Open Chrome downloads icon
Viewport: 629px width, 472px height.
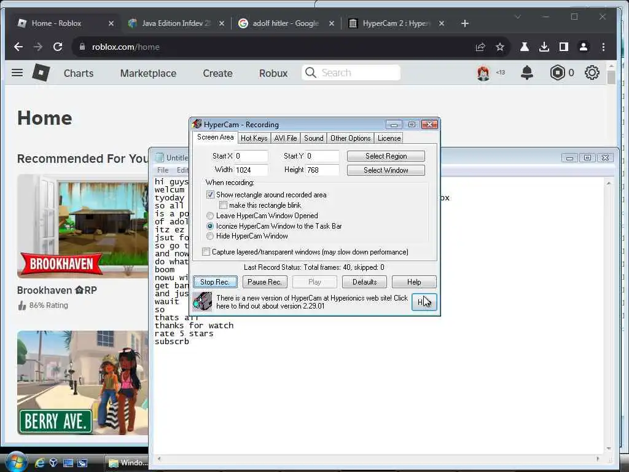[544, 47]
